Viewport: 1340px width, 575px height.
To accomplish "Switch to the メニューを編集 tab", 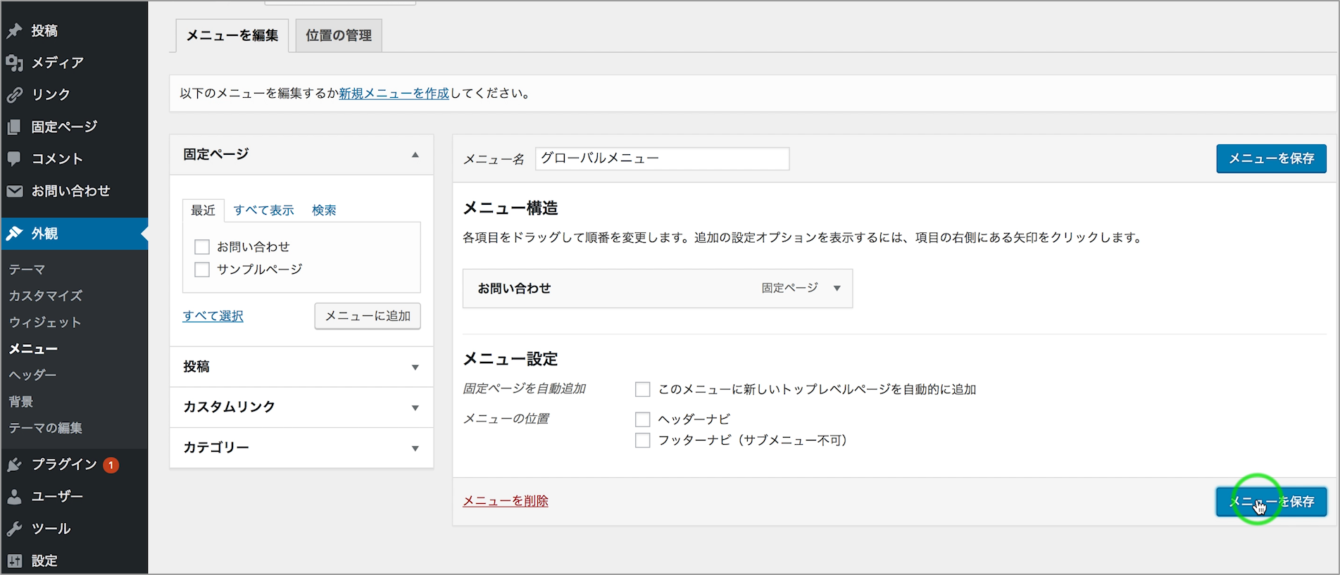I will click(232, 36).
